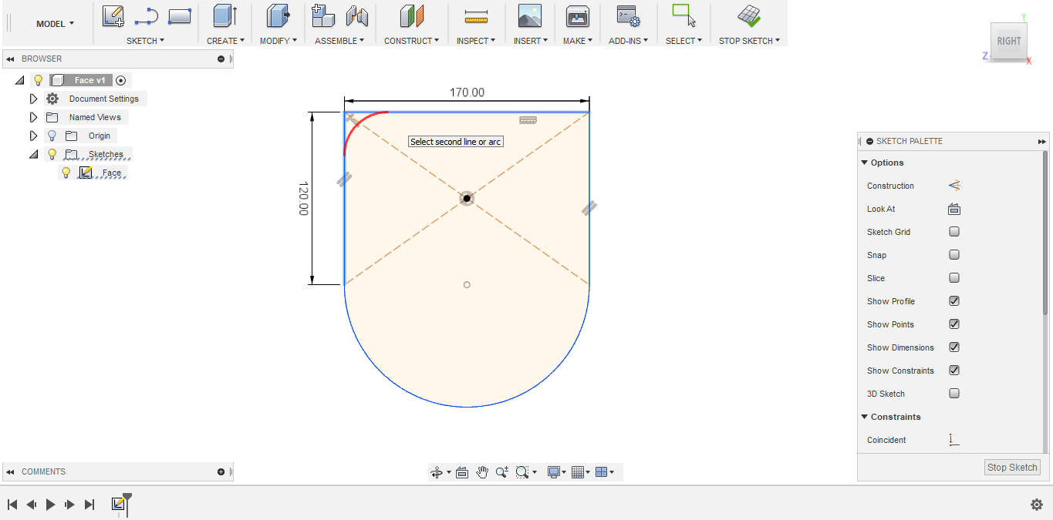Expand the Named Views tree node
The height and width of the screenshot is (520, 1053).
click(33, 117)
